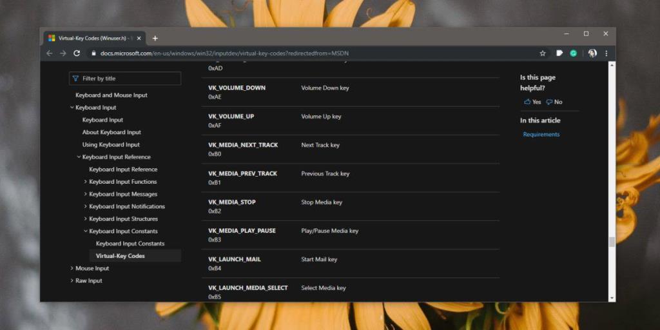Screen dimensions: 660x330
Task: Open Keyboard and Mouse Input page
Action: point(111,95)
